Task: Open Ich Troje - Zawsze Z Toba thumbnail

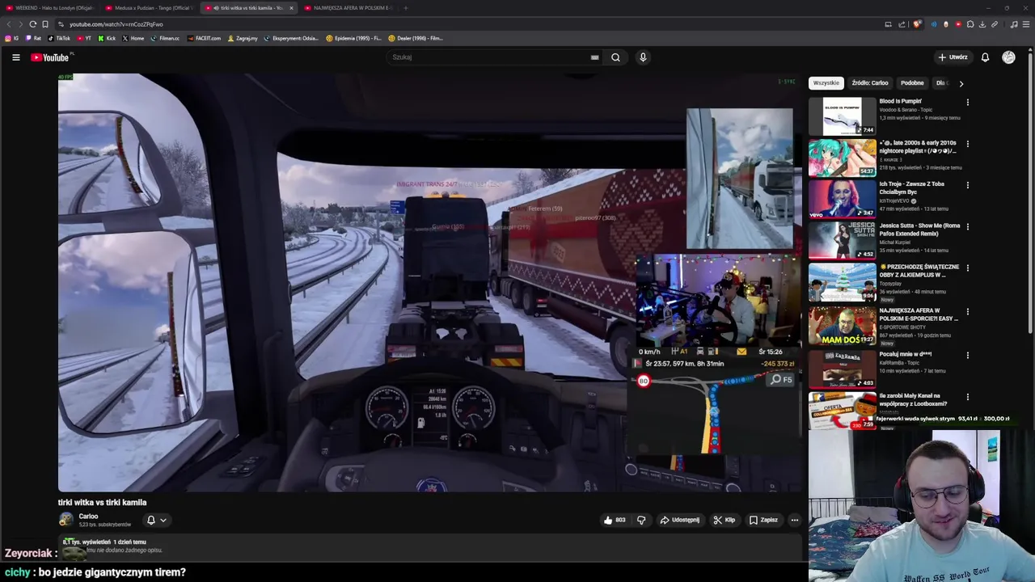Action: pyautogui.click(x=842, y=199)
